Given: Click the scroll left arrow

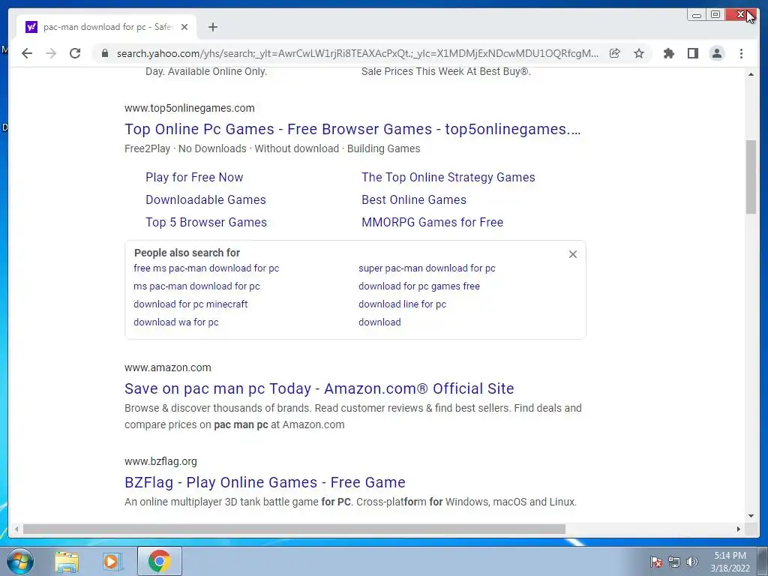Looking at the screenshot, I should (x=16, y=529).
